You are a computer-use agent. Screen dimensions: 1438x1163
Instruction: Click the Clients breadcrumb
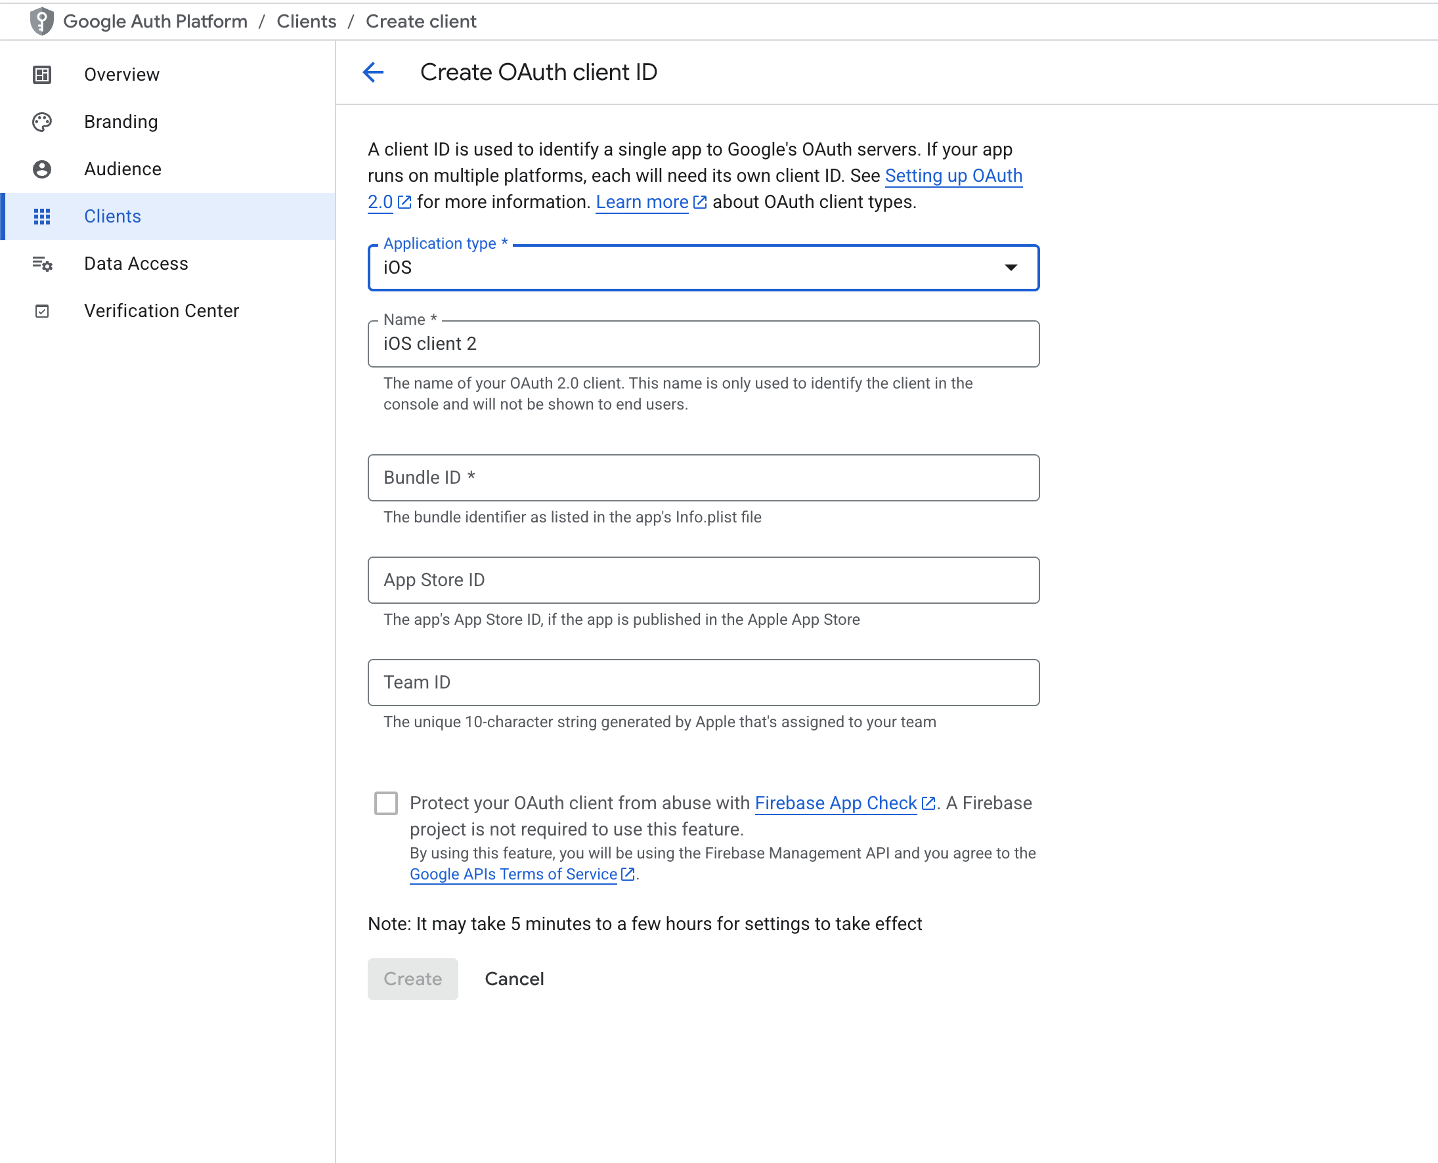click(306, 22)
